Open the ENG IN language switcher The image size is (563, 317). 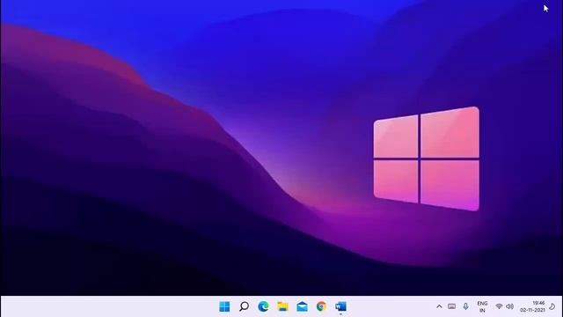coord(482,306)
